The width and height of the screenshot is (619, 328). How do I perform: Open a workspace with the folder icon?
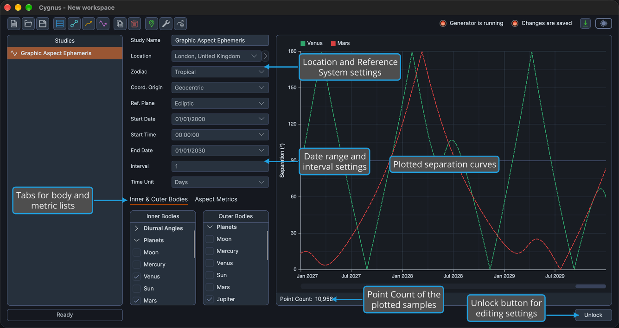pos(28,24)
